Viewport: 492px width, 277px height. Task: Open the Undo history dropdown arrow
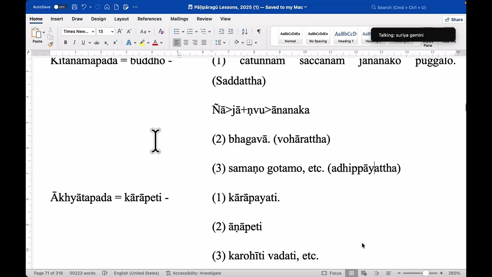click(x=90, y=7)
